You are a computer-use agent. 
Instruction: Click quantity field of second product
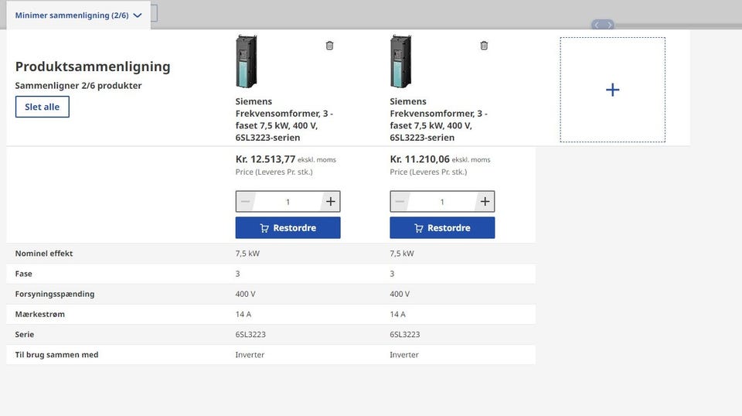442,202
